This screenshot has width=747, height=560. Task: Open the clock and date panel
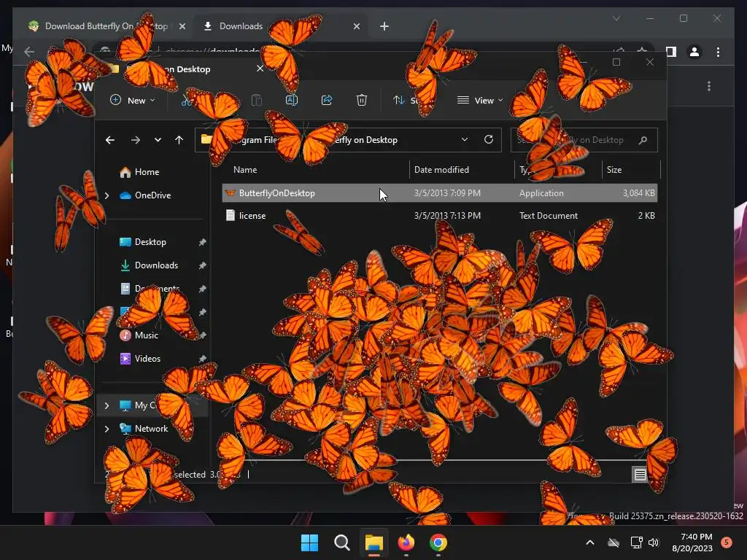click(x=692, y=542)
